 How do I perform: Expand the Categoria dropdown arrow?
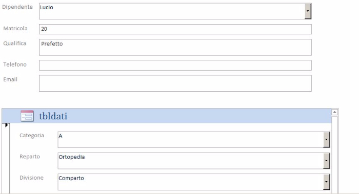(x=326, y=140)
